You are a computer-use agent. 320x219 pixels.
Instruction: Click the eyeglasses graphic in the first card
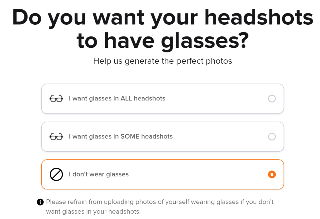coord(56,98)
